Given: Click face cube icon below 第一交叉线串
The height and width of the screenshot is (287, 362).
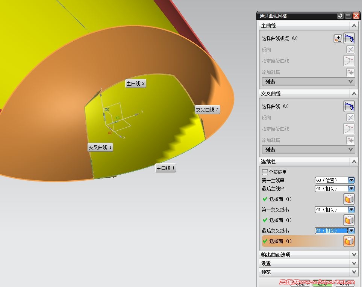Looking at the screenshot, I should tap(349, 220).
